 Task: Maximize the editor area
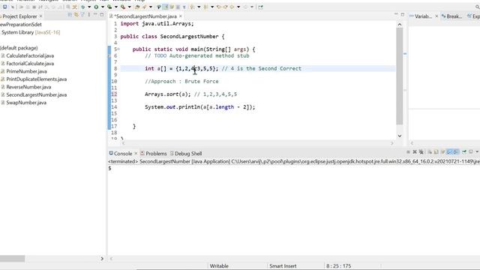403,14
